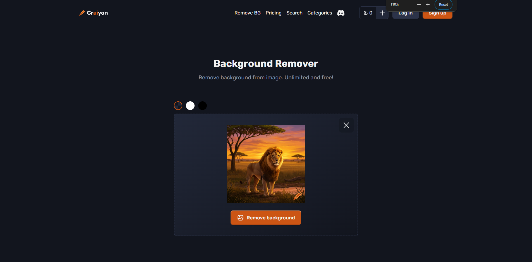532x262 pixels.
Task: Open the Search page
Action: 294,13
